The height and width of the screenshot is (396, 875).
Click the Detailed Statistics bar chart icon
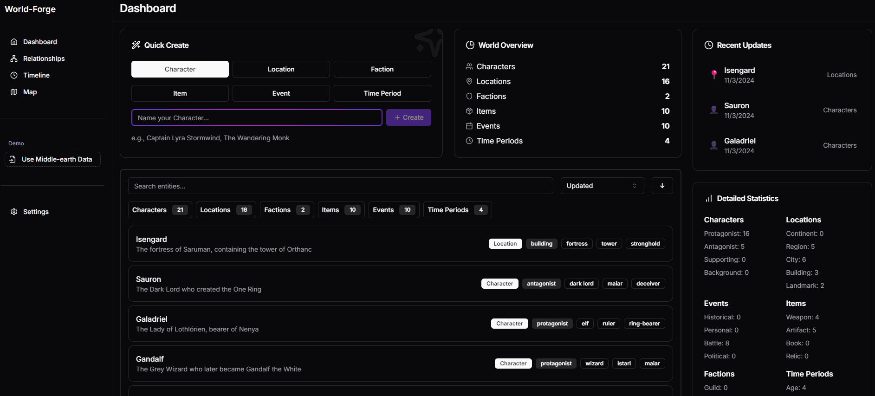pyautogui.click(x=709, y=198)
